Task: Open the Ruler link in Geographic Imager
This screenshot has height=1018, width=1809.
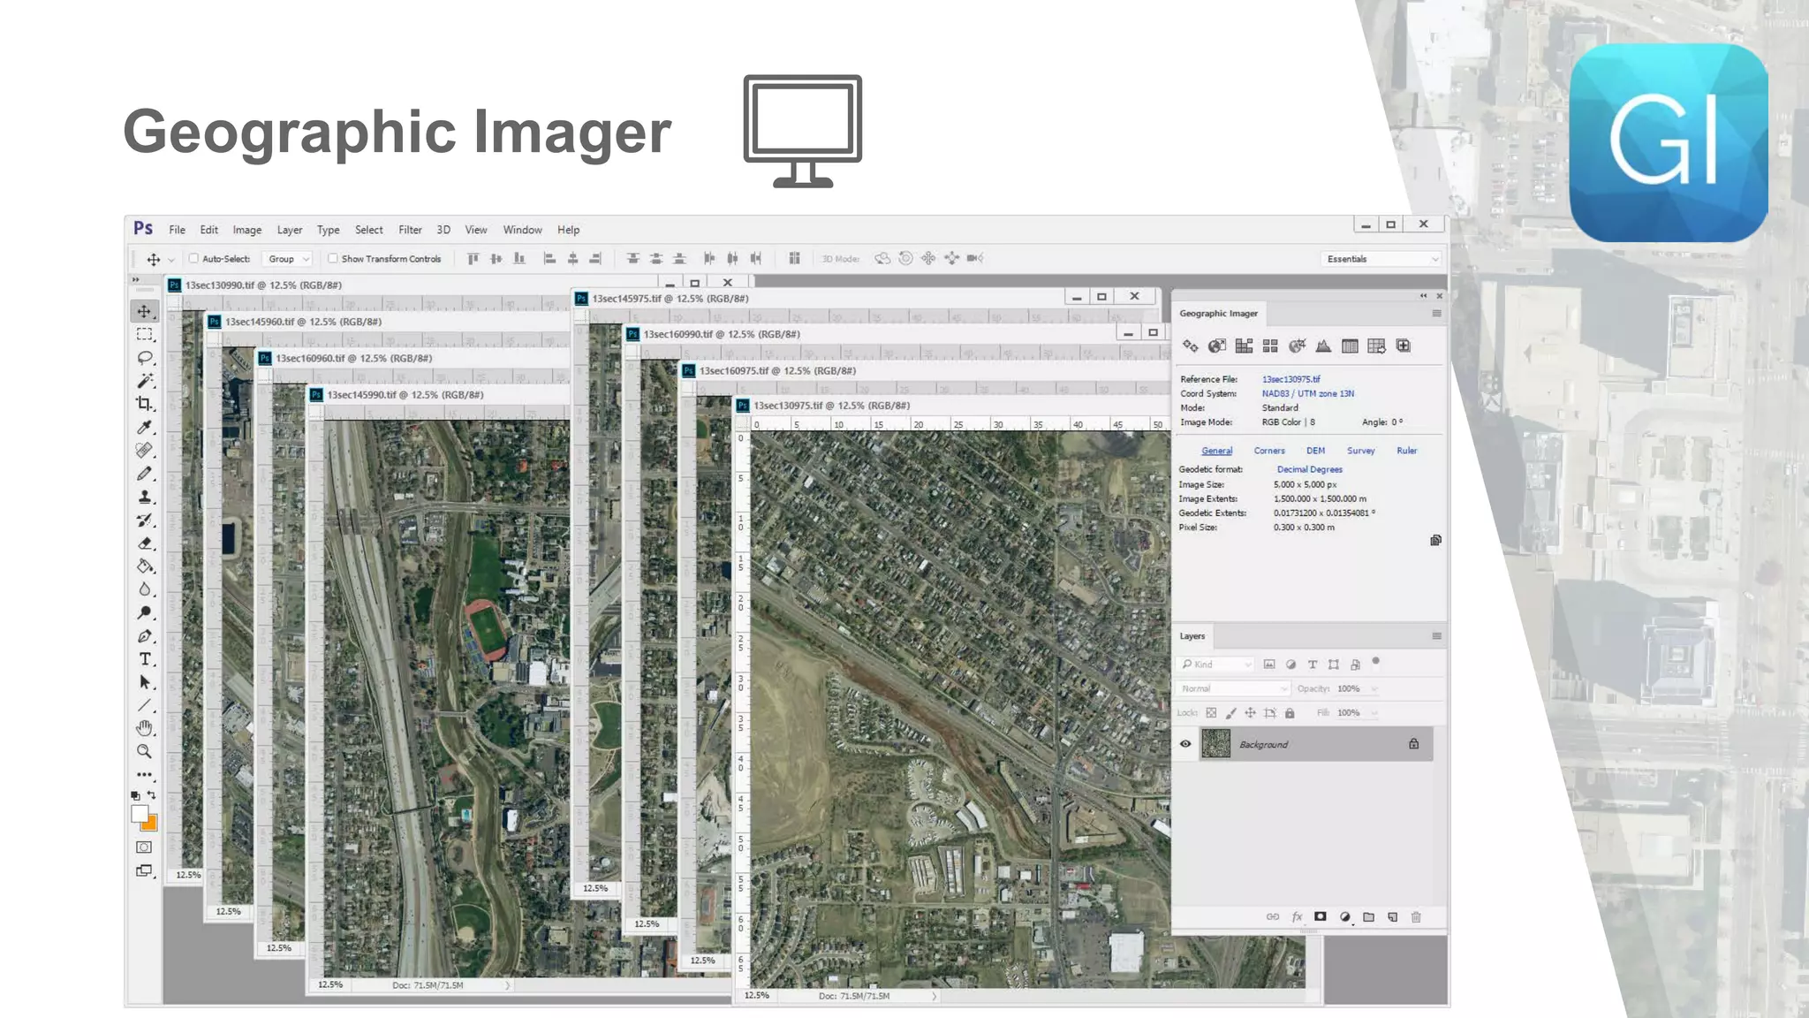Action: pyautogui.click(x=1406, y=451)
